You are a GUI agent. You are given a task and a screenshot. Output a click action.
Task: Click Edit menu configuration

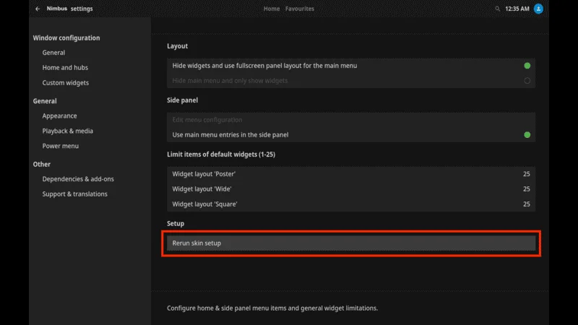[351, 120]
